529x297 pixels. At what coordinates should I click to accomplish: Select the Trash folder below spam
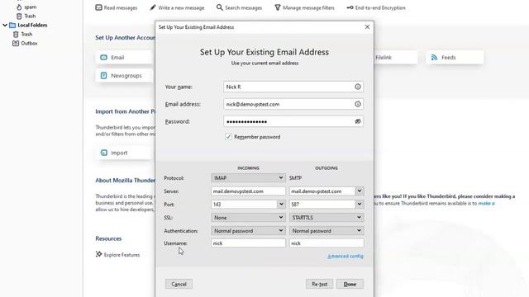[x=26, y=16]
